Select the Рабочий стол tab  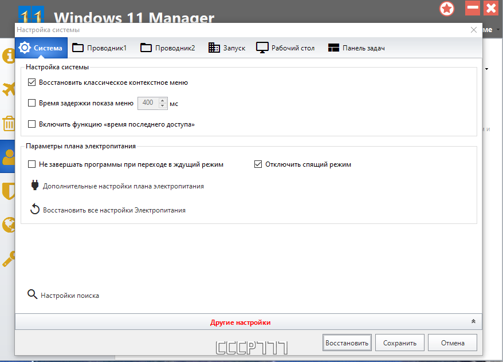tap(285, 48)
